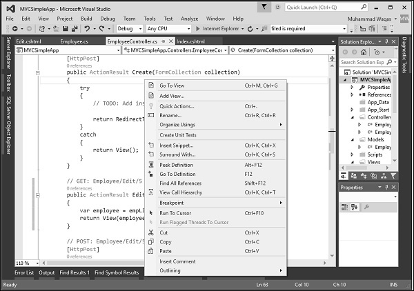The image size is (414, 291).
Task: Click the Alphabetical sort icon in Properties panel
Action: 355,205
